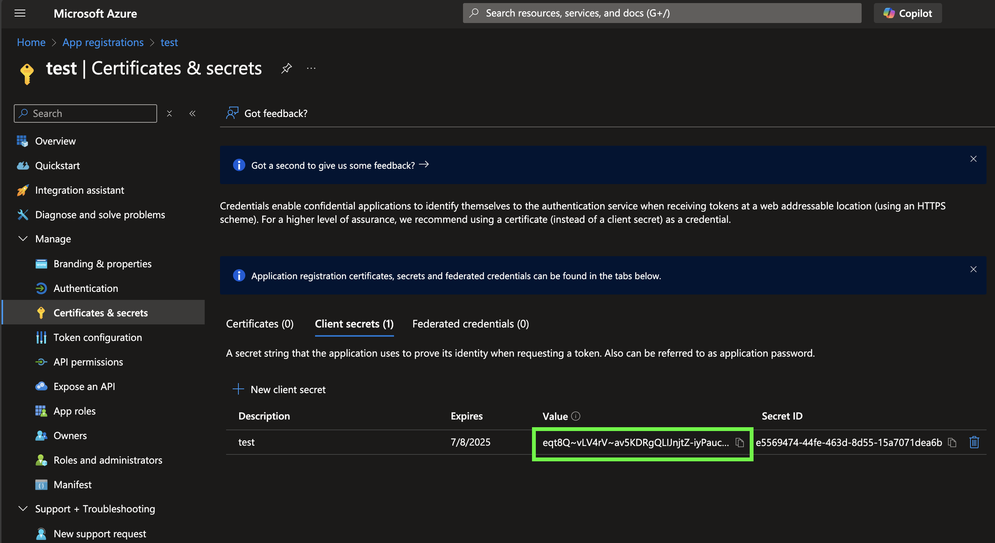The image size is (995, 543).
Task: Switch to Federated credentials (0) tab
Action: click(470, 324)
